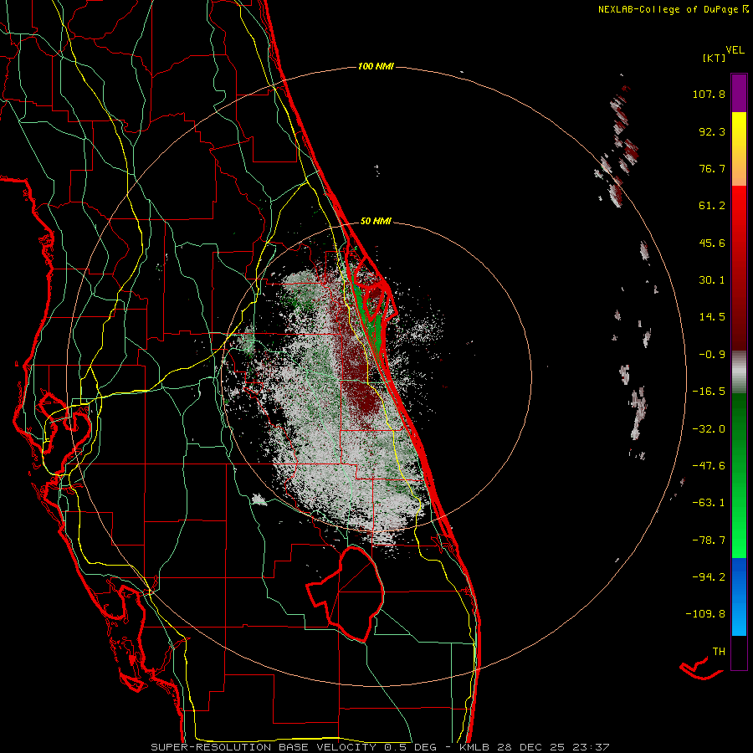
Task: Click the 107.8 velocity scale value
Action: click(x=709, y=94)
